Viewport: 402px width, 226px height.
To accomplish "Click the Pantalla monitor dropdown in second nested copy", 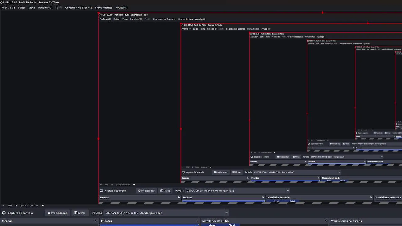I will pos(297,172).
